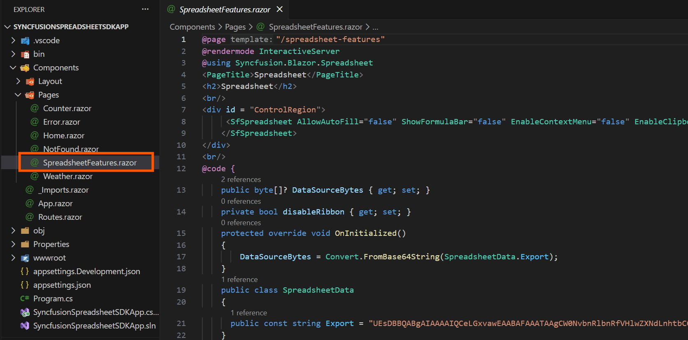This screenshot has height=340, width=688.
Task: Switch to the SpreadsheetFeatures.razor tab
Action: pos(224,9)
